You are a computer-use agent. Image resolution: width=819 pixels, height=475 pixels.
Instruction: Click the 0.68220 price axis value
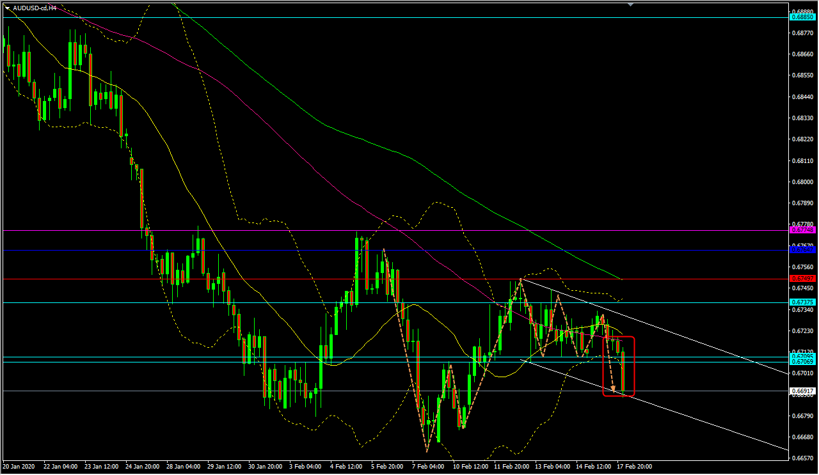[x=802, y=139]
